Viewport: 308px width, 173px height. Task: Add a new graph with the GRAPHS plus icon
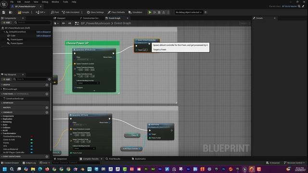[x=47, y=85]
